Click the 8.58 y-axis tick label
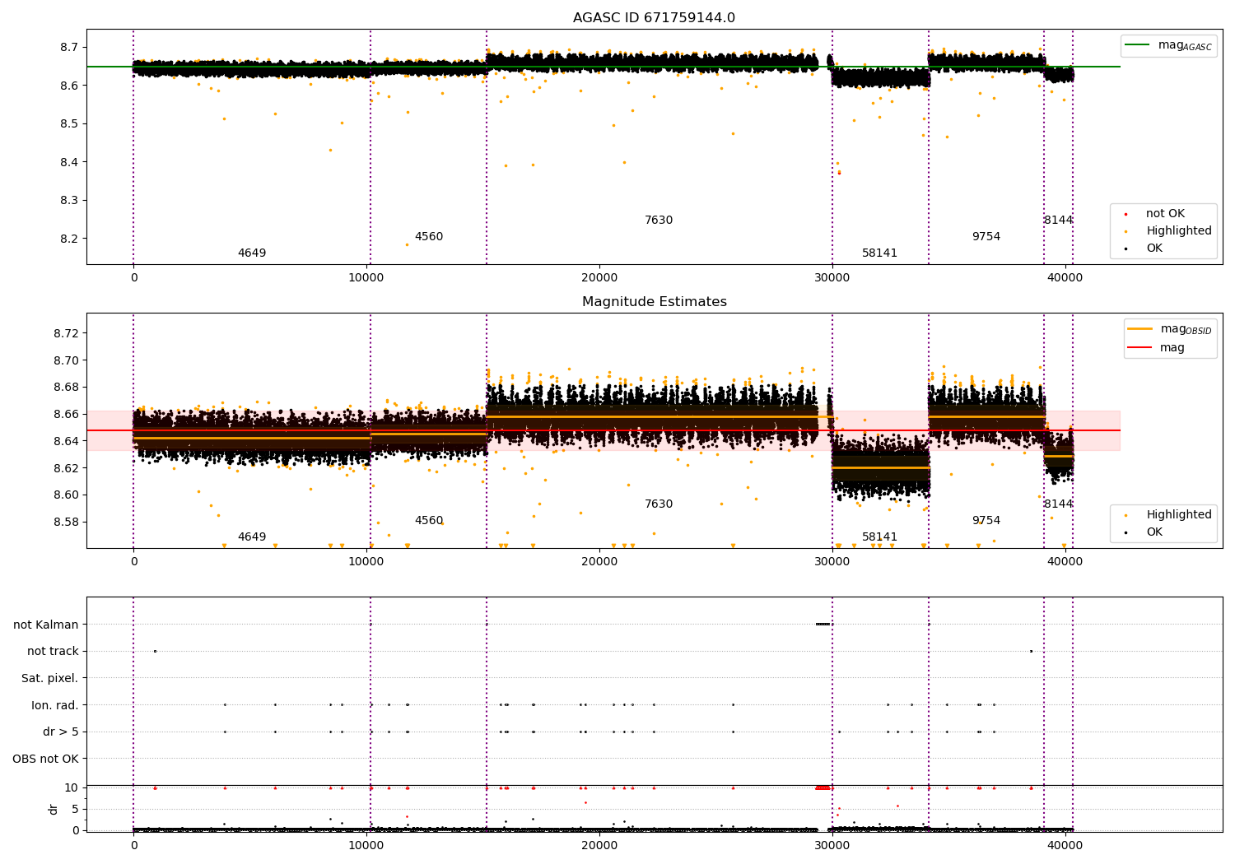Screen dimensions: 1235x864 pyautogui.click(x=66, y=523)
